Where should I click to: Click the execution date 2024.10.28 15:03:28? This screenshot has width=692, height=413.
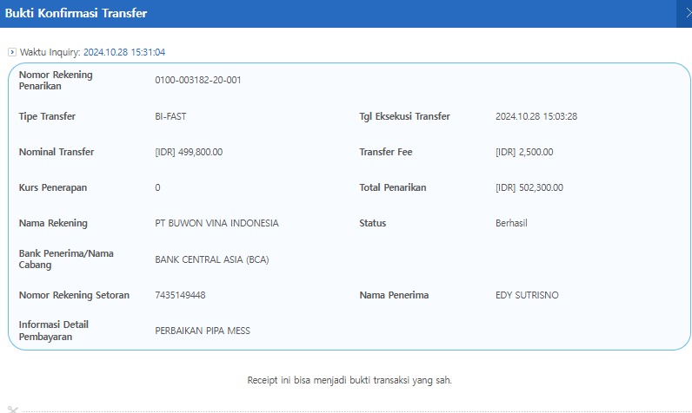click(536, 116)
